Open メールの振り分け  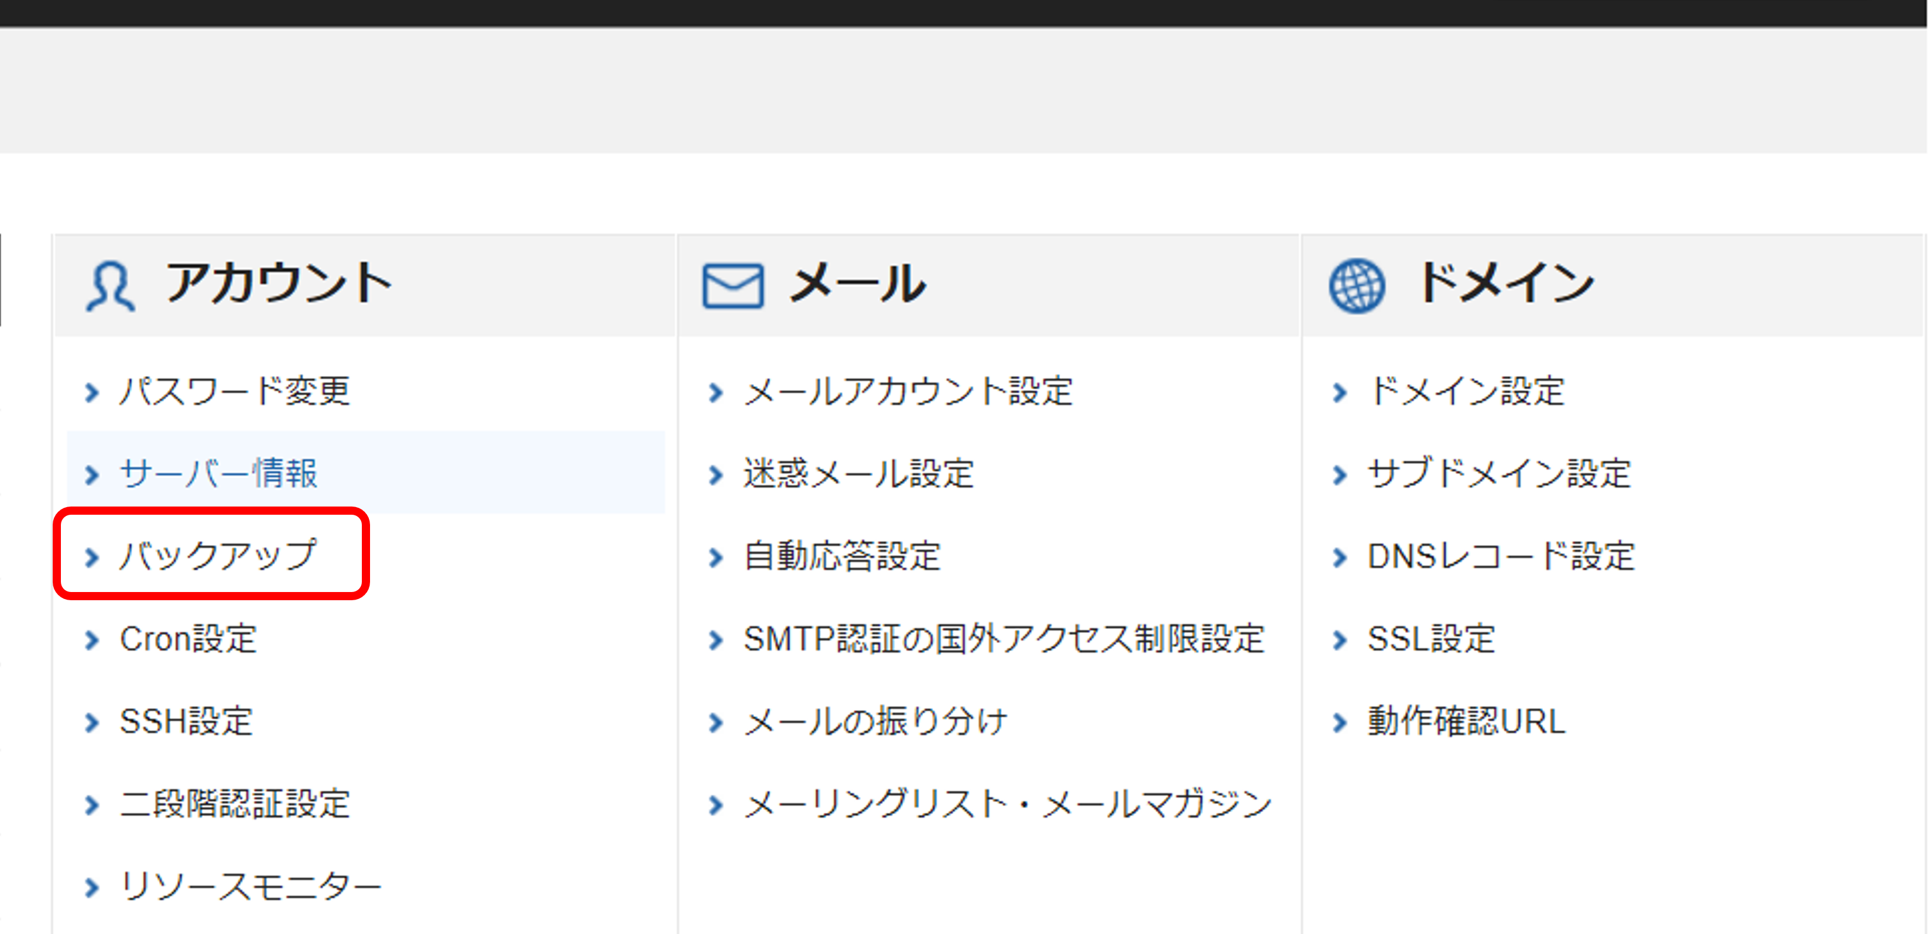tap(875, 721)
